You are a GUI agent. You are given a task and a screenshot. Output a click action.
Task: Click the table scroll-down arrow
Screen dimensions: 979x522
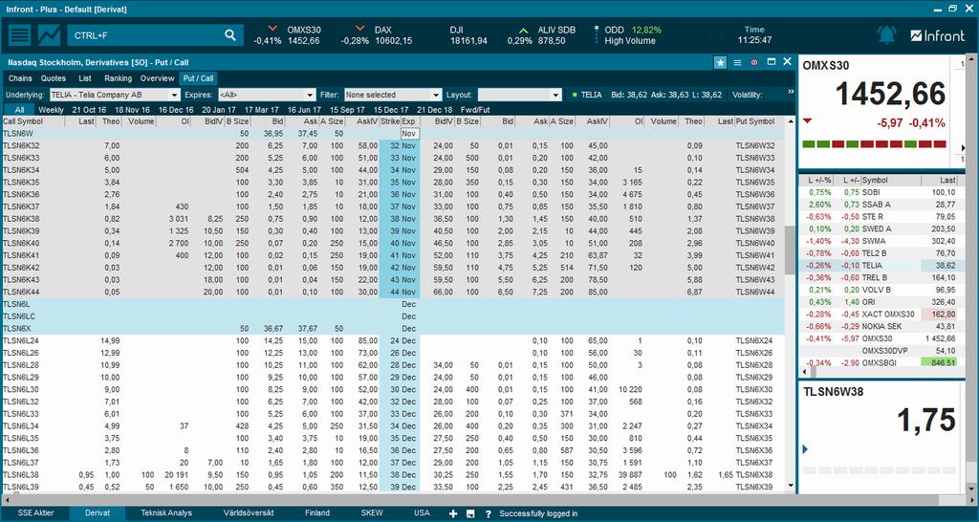[x=790, y=486]
